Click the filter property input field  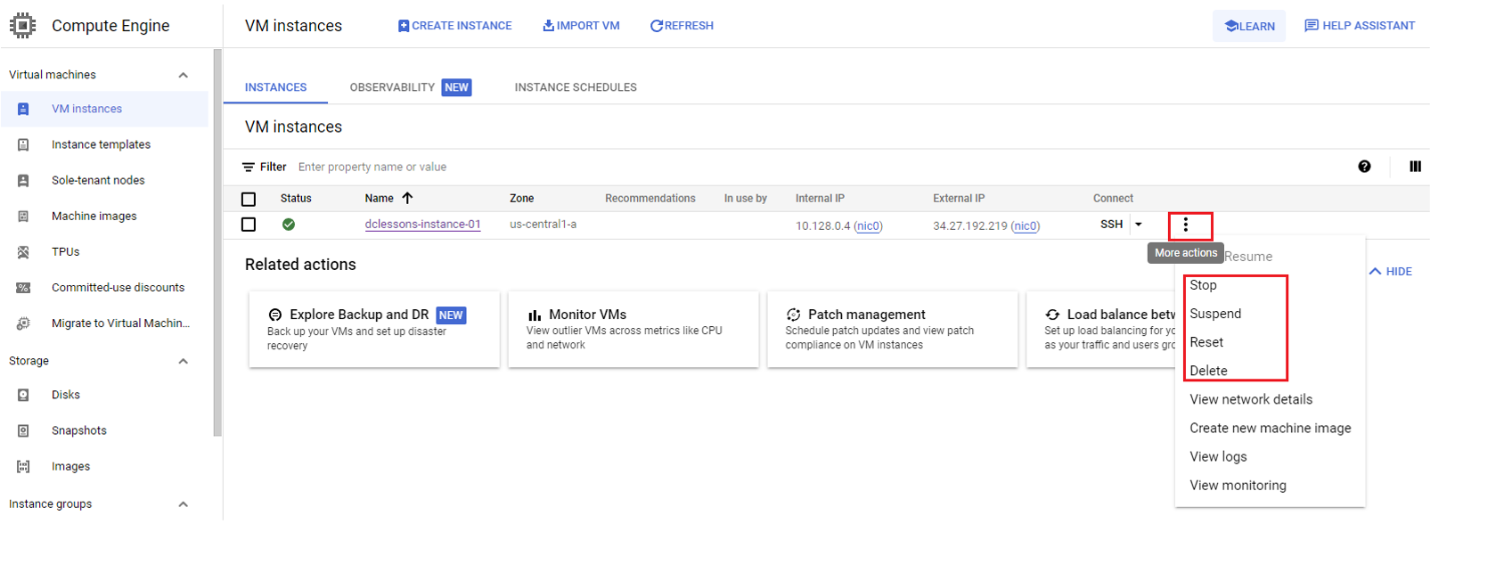[x=372, y=167]
